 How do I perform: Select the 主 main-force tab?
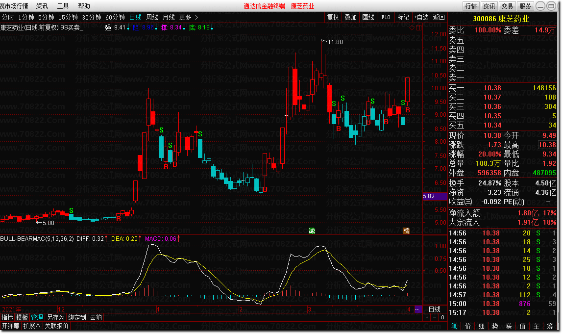coord(536,327)
